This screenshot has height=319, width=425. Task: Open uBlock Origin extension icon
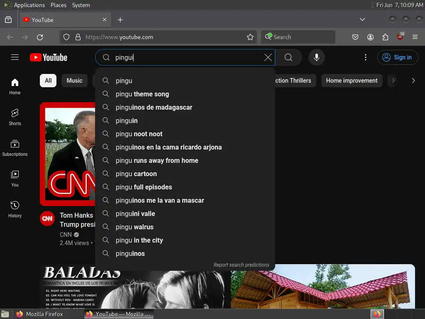(x=400, y=37)
